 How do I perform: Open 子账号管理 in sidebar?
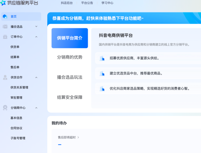[x=18, y=138]
